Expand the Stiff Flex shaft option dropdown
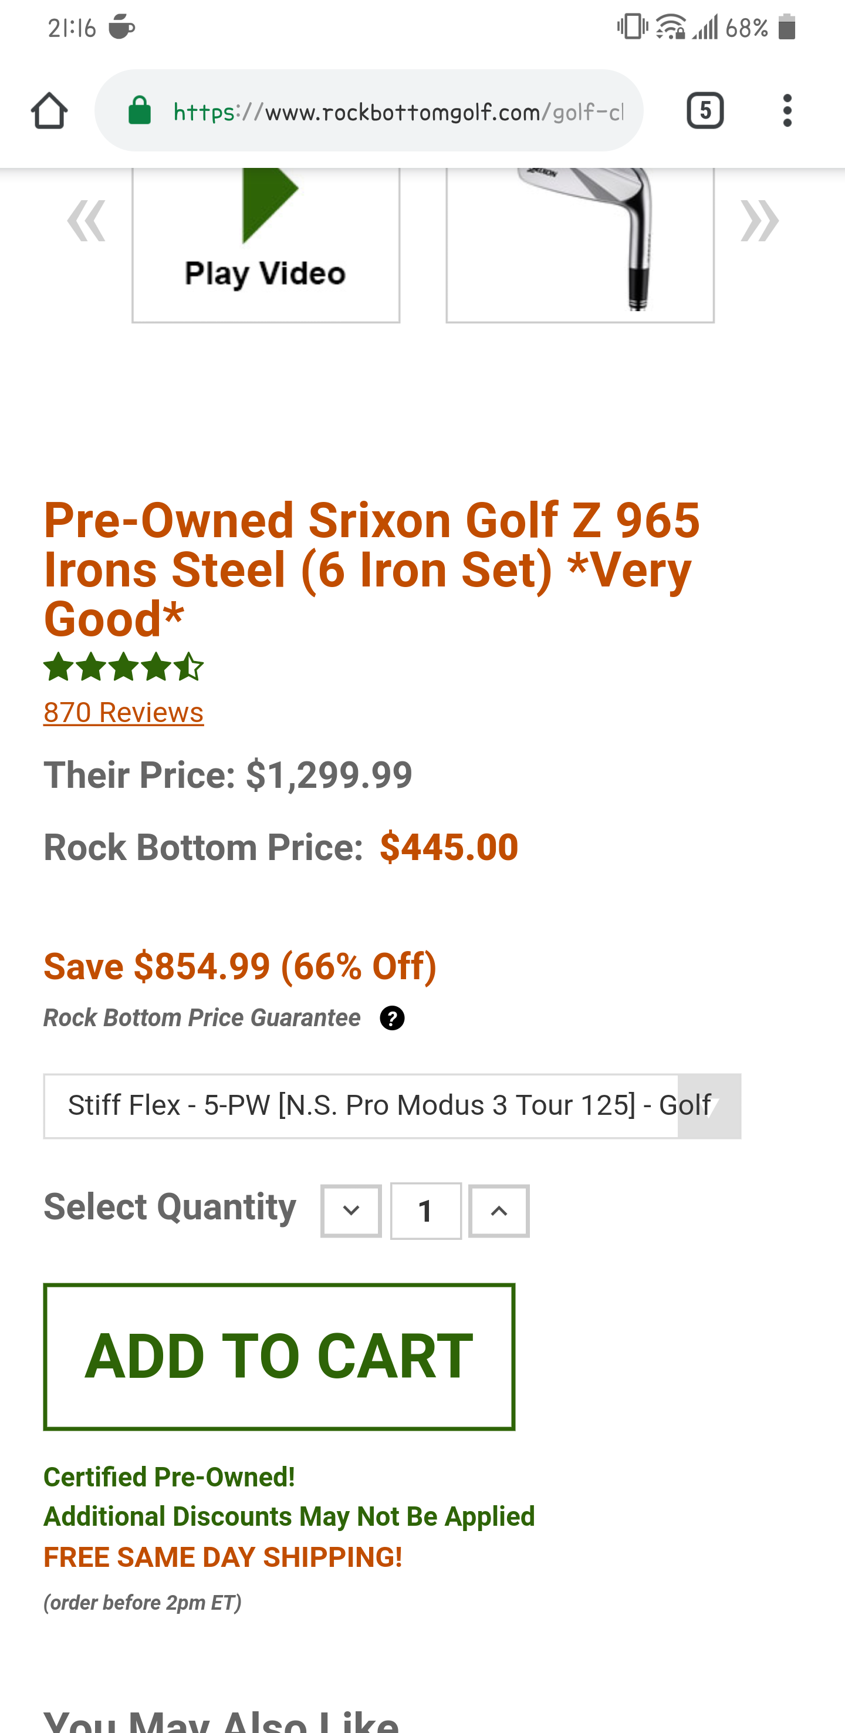This screenshot has height=1733, width=845. point(392,1106)
